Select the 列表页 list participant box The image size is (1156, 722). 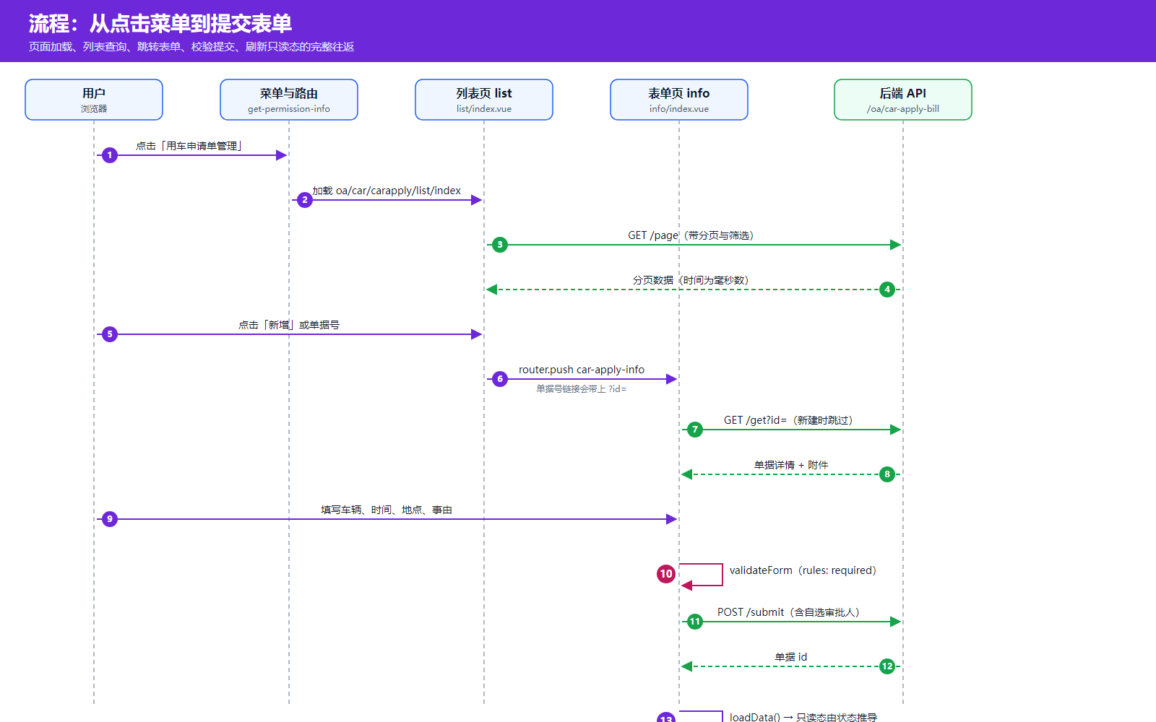(484, 100)
